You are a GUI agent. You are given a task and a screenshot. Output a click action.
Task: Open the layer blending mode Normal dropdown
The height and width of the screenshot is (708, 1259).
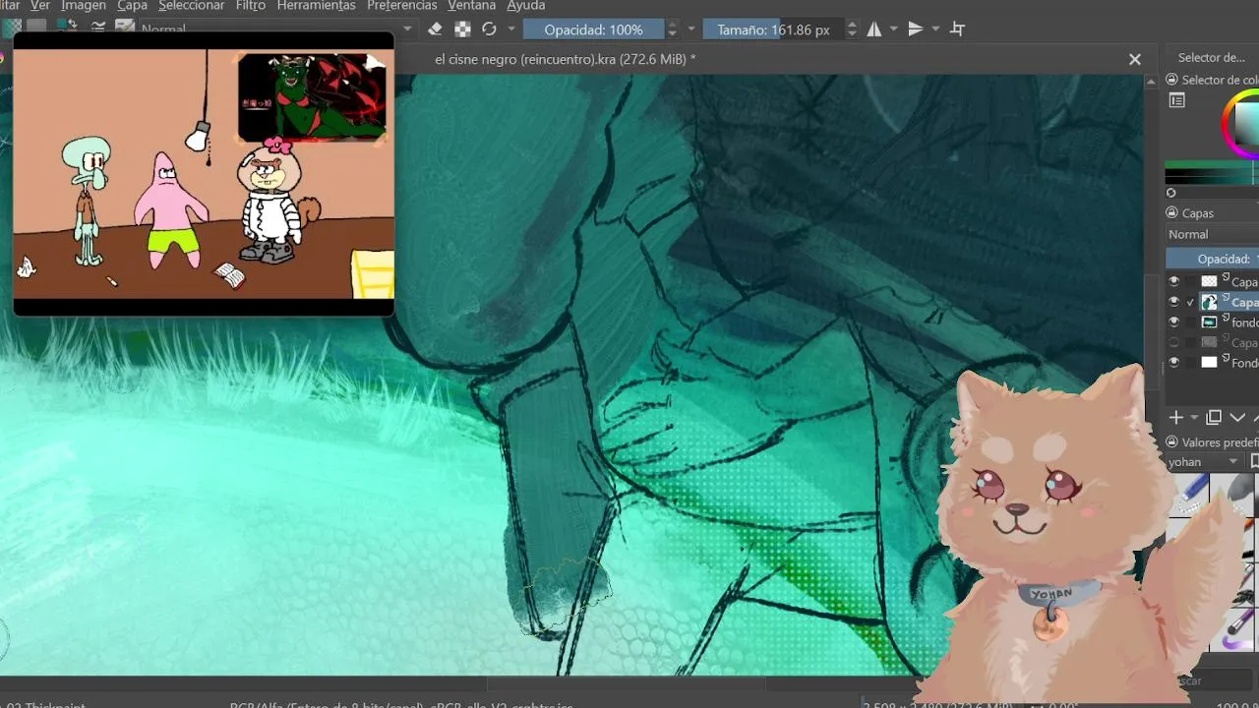coord(1212,234)
